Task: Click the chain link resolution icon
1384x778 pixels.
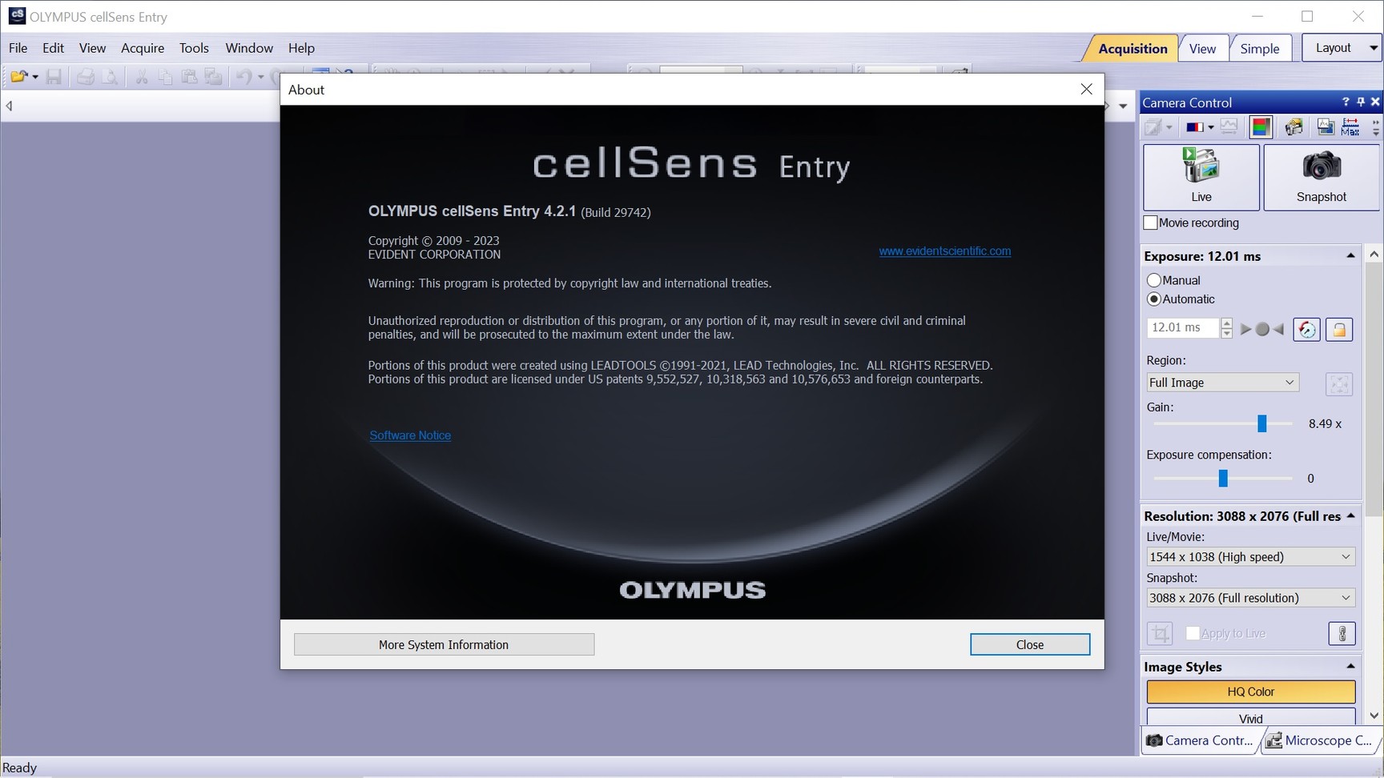Action: point(1342,634)
